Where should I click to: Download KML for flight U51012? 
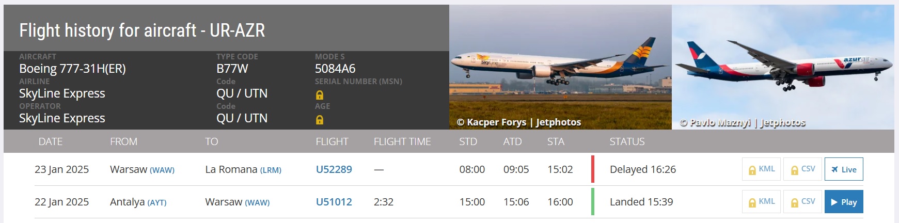pos(762,202)
